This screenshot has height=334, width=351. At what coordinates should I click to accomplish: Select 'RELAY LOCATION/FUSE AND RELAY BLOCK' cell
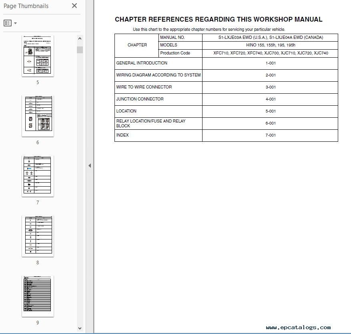coord(158,123)
